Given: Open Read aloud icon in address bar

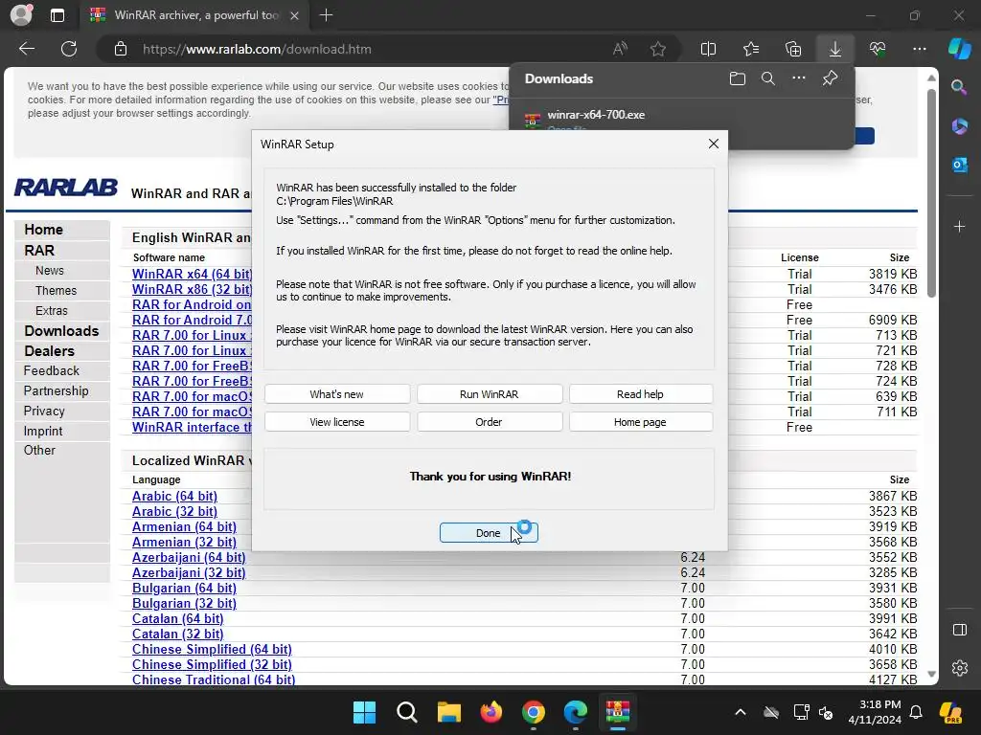Looking at the screenshot, I should pyautogui.click(x=620, y=49).
